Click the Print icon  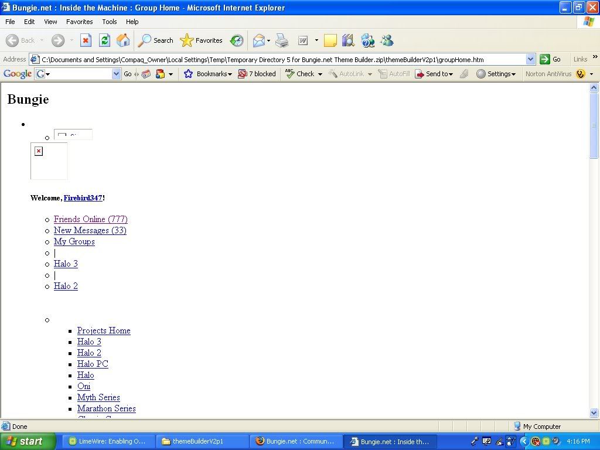click(282, 40)
